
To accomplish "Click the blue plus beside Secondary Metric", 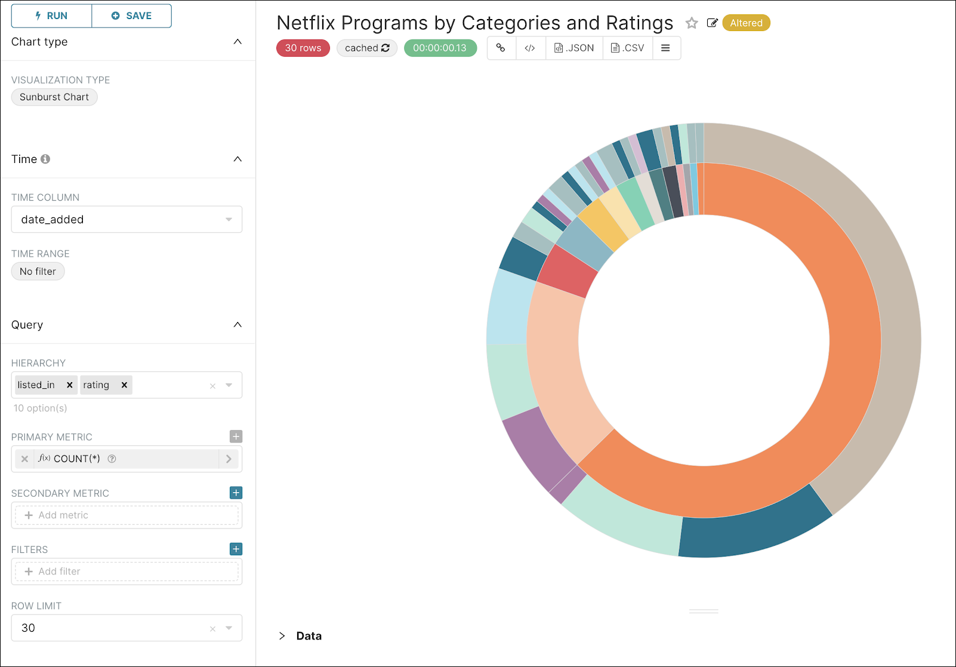I will click(236, 493).
